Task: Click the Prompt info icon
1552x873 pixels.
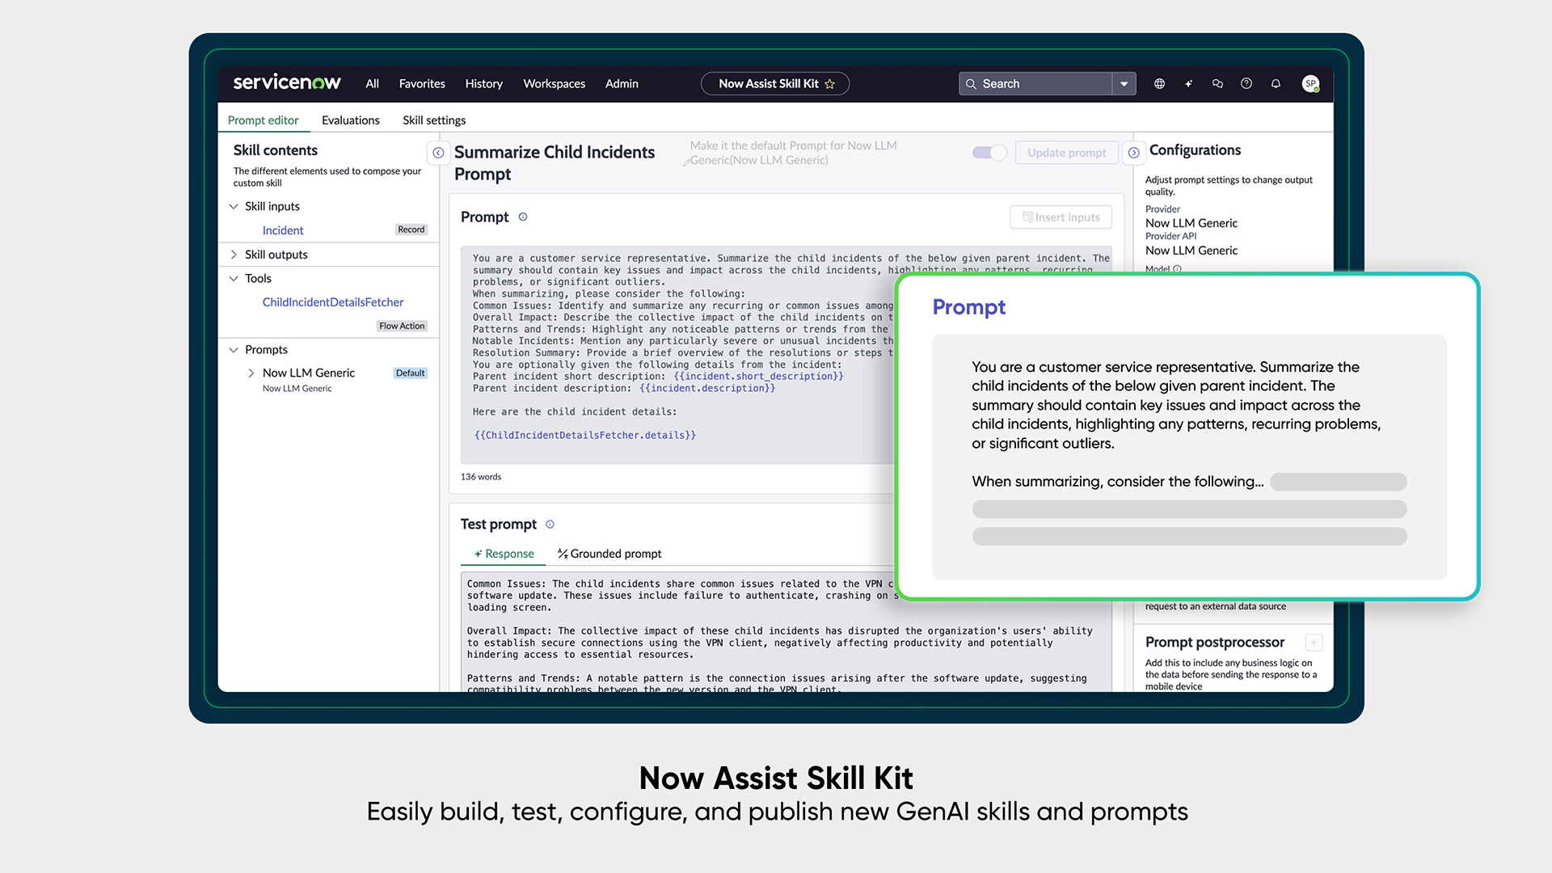Action: tap(523, 217)
